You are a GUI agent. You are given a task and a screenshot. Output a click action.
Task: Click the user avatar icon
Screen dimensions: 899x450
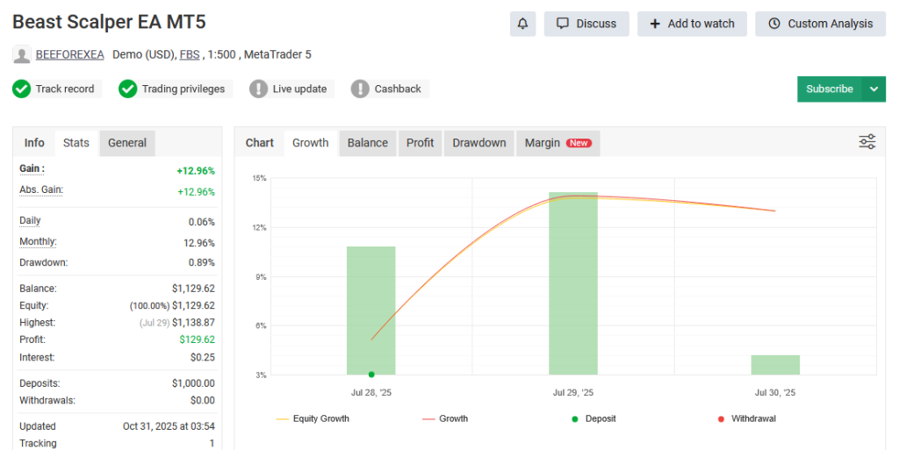coord(22,55)
